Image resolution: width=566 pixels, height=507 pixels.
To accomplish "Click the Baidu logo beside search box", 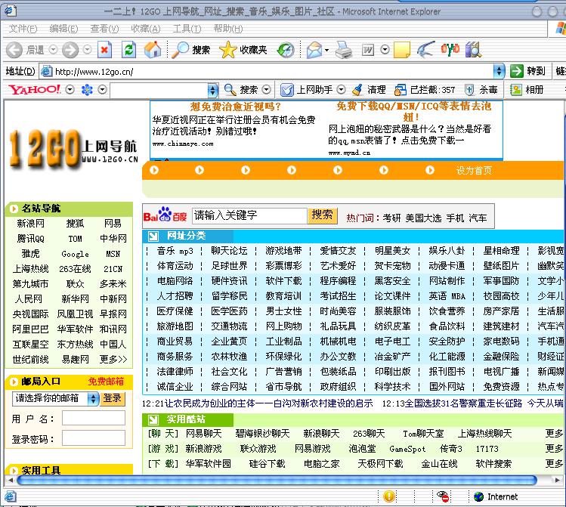I will [x=165, y=215].
